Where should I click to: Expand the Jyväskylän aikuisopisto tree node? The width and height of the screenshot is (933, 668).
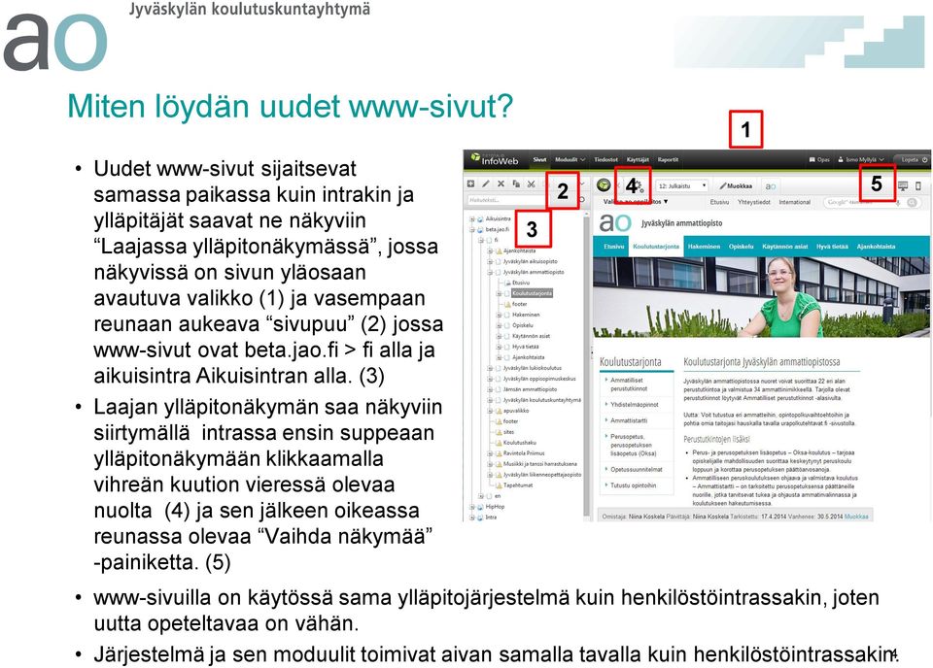point(490,261)
